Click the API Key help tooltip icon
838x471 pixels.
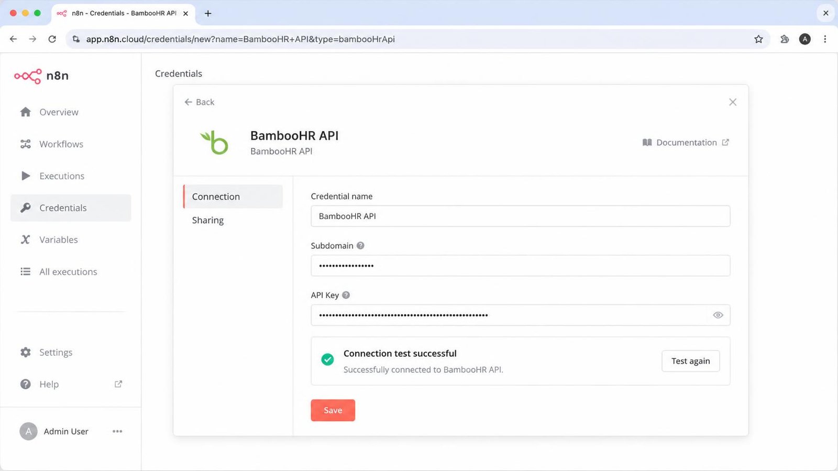coord(346,295)
